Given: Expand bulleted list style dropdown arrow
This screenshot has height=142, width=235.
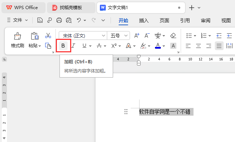Looking at the screenshot, I should [x=195, y=36].
